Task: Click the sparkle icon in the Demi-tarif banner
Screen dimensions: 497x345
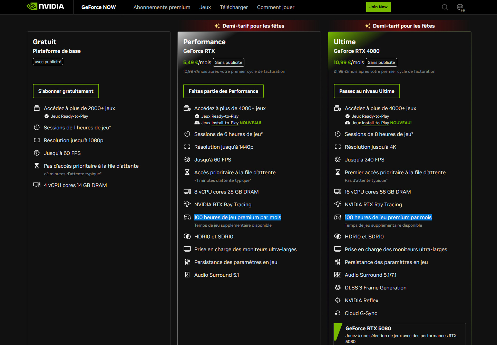Action: pos(217,26)
